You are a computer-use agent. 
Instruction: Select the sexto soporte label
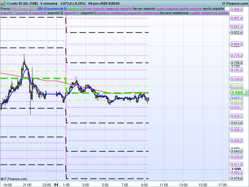click(214, 8)
